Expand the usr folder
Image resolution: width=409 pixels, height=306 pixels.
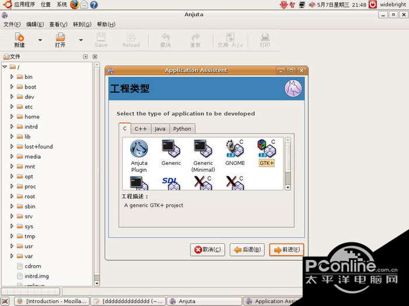click(12, 246)
